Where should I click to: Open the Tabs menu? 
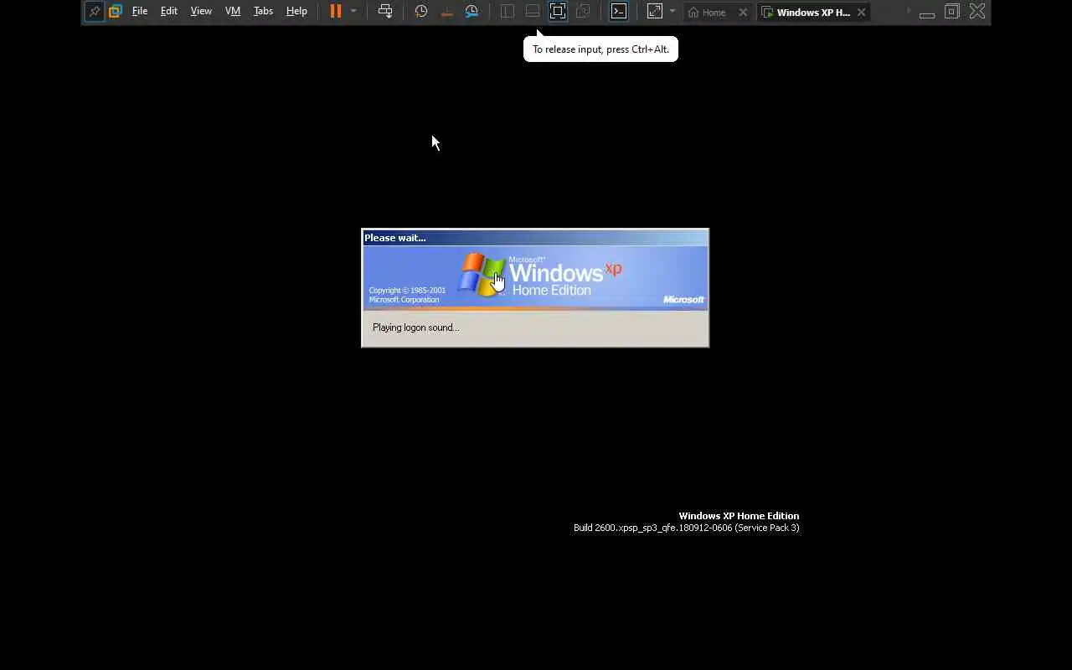tap(263, 12)
